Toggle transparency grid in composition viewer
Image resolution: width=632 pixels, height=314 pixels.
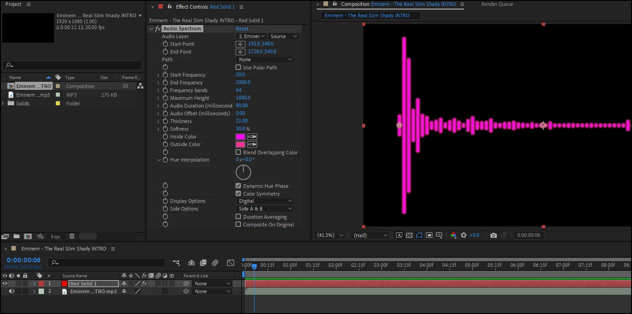coord(409,235)
